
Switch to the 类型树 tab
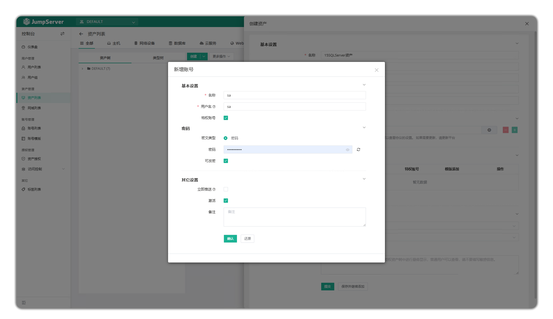158,58
